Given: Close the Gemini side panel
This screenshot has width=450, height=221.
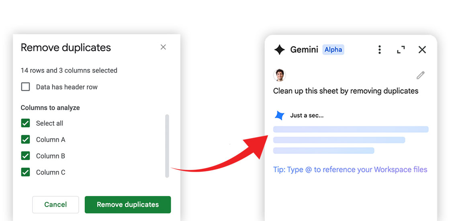Looking at the screenshot, I should (x=422, y=50).
